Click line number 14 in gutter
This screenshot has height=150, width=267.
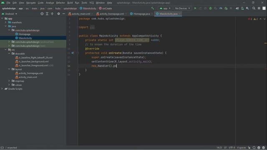click(69, 66)
